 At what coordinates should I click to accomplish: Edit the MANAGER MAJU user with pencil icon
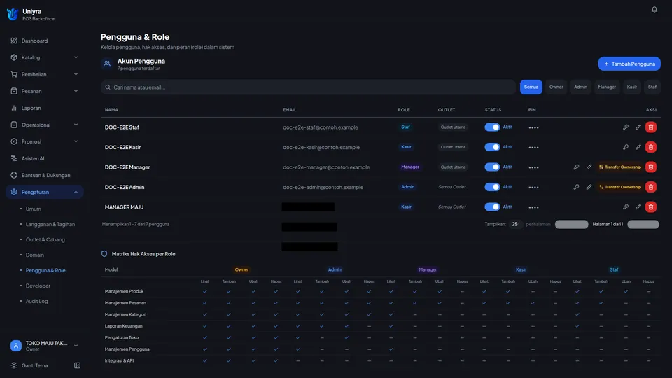(638, 207)
